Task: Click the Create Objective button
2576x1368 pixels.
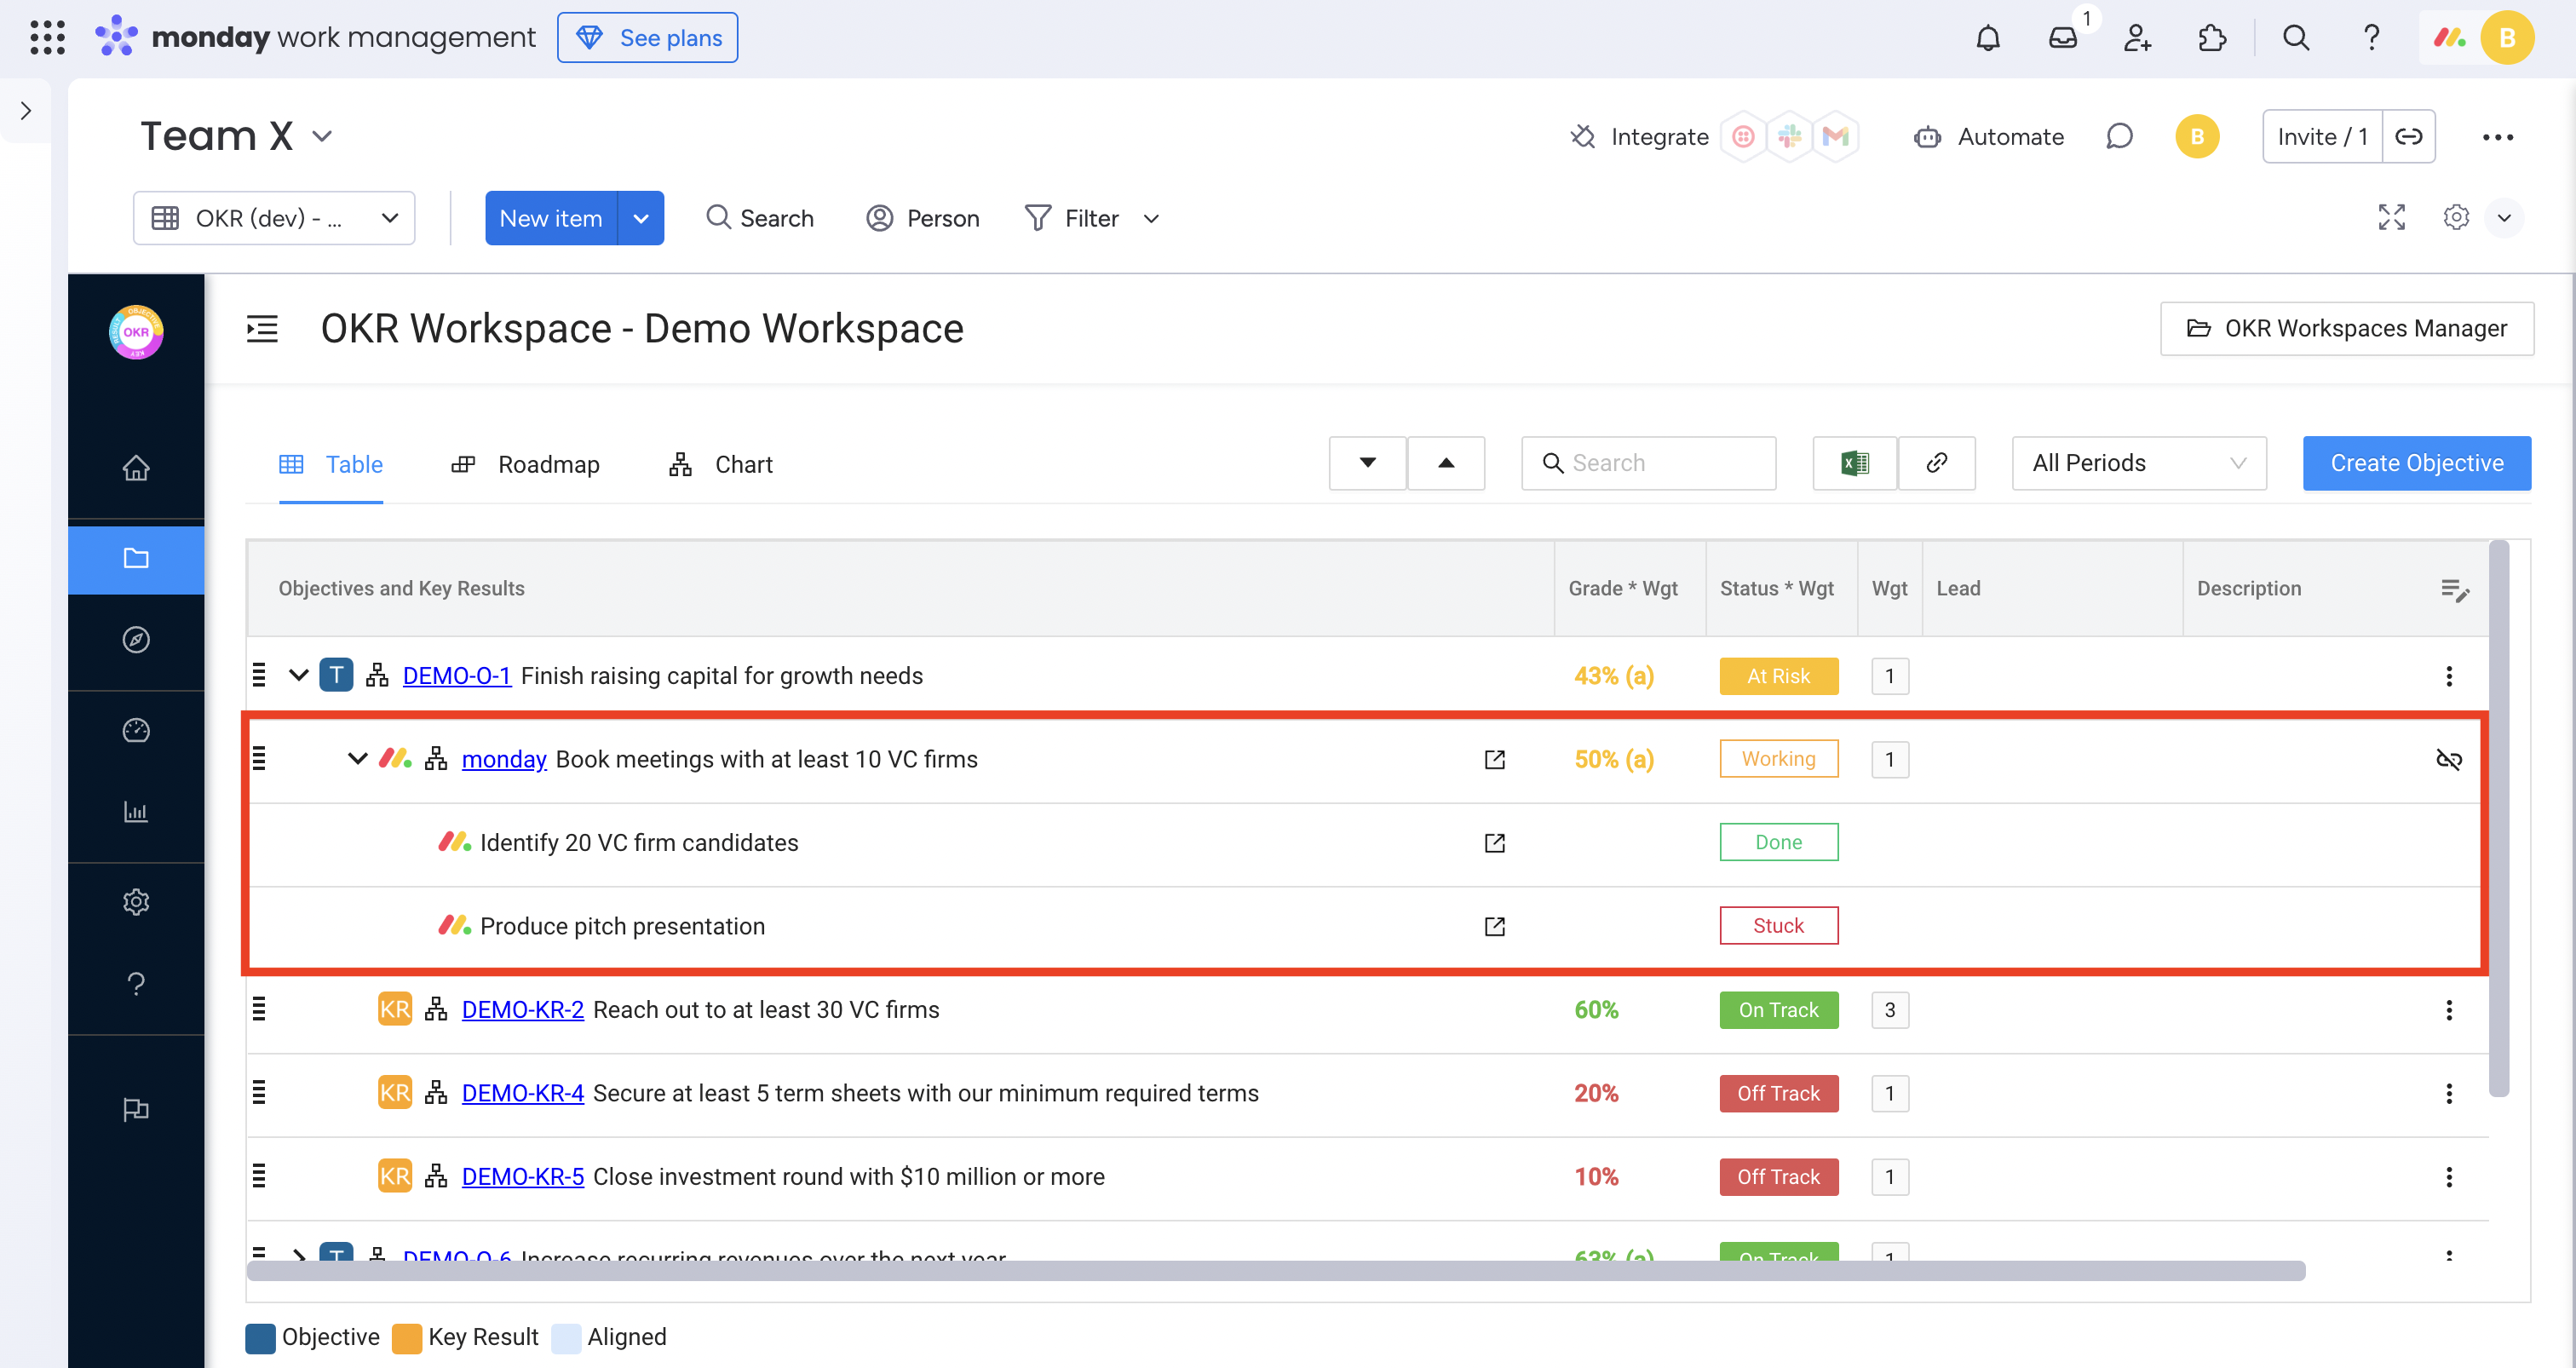Action: pos(2416,463)
